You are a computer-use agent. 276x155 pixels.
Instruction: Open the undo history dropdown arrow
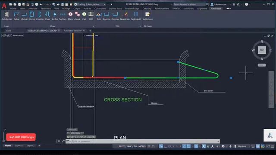point(44,4)
